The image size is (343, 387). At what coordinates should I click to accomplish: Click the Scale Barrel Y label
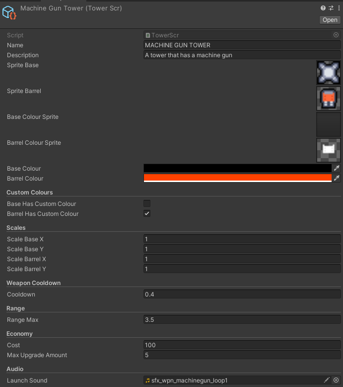click(26, 269)
